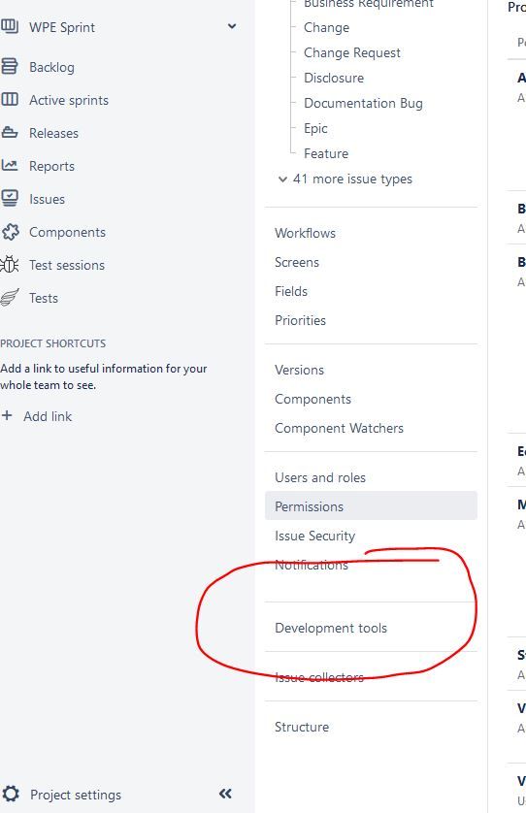Screen dimensions: 526x813
Task: Open Project settings
Action: click(x=76, y=795)
